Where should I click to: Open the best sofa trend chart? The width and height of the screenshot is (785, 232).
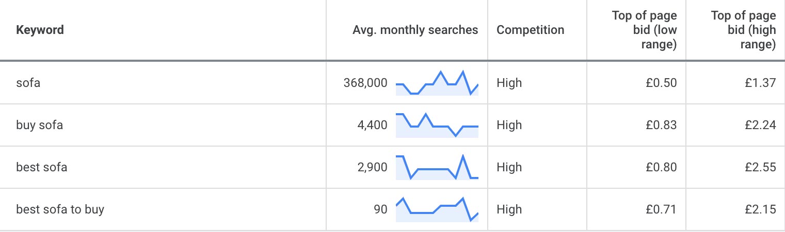coord(437,168)
